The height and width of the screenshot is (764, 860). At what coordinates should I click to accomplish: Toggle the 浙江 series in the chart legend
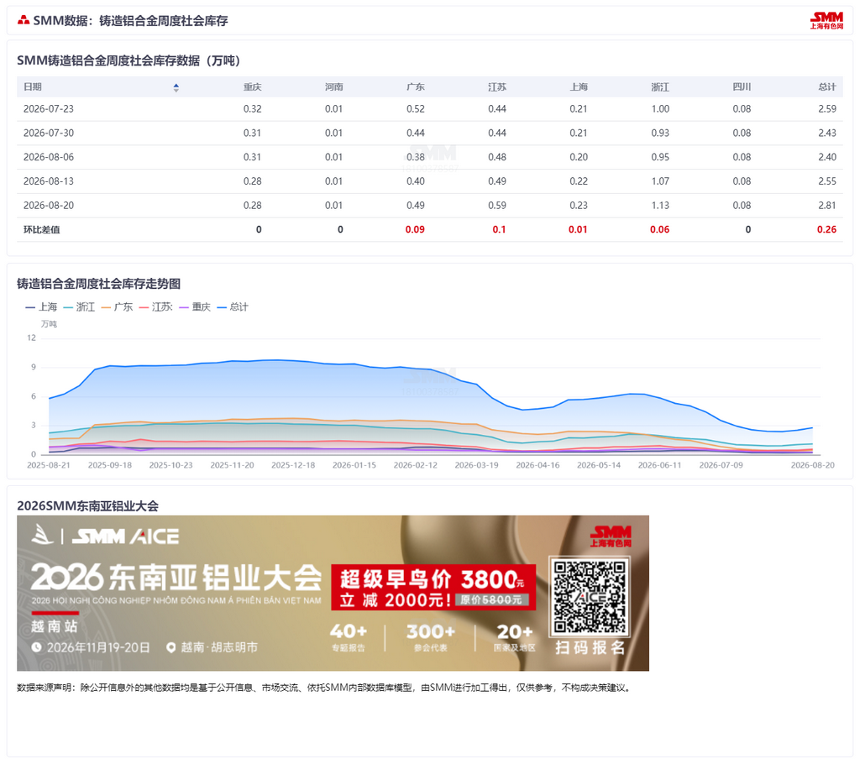coord(79,306)
